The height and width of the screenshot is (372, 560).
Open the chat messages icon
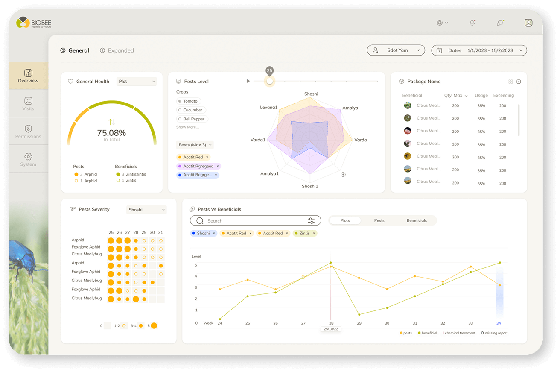(500, 23)
